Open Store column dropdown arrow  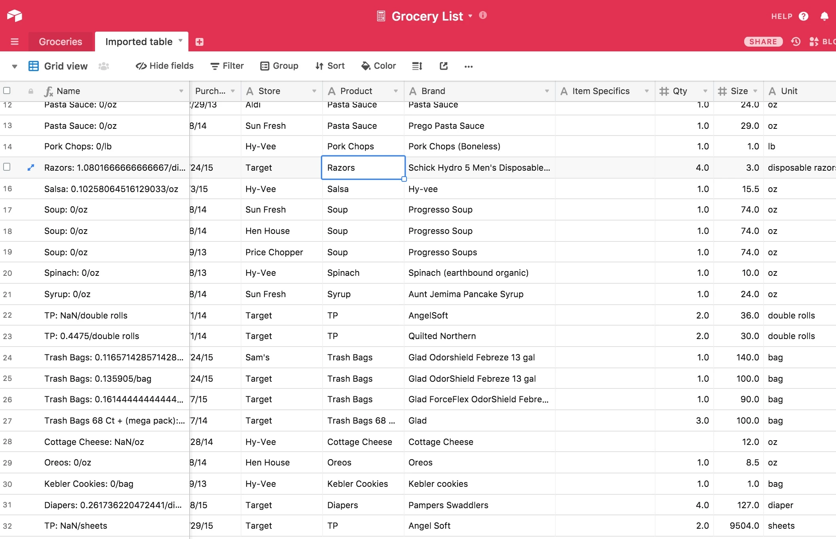click(314, 91)
